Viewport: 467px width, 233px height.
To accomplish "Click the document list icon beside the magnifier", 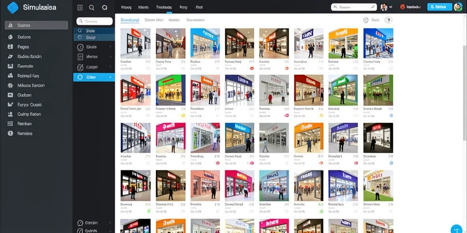I will coord(80,8).
